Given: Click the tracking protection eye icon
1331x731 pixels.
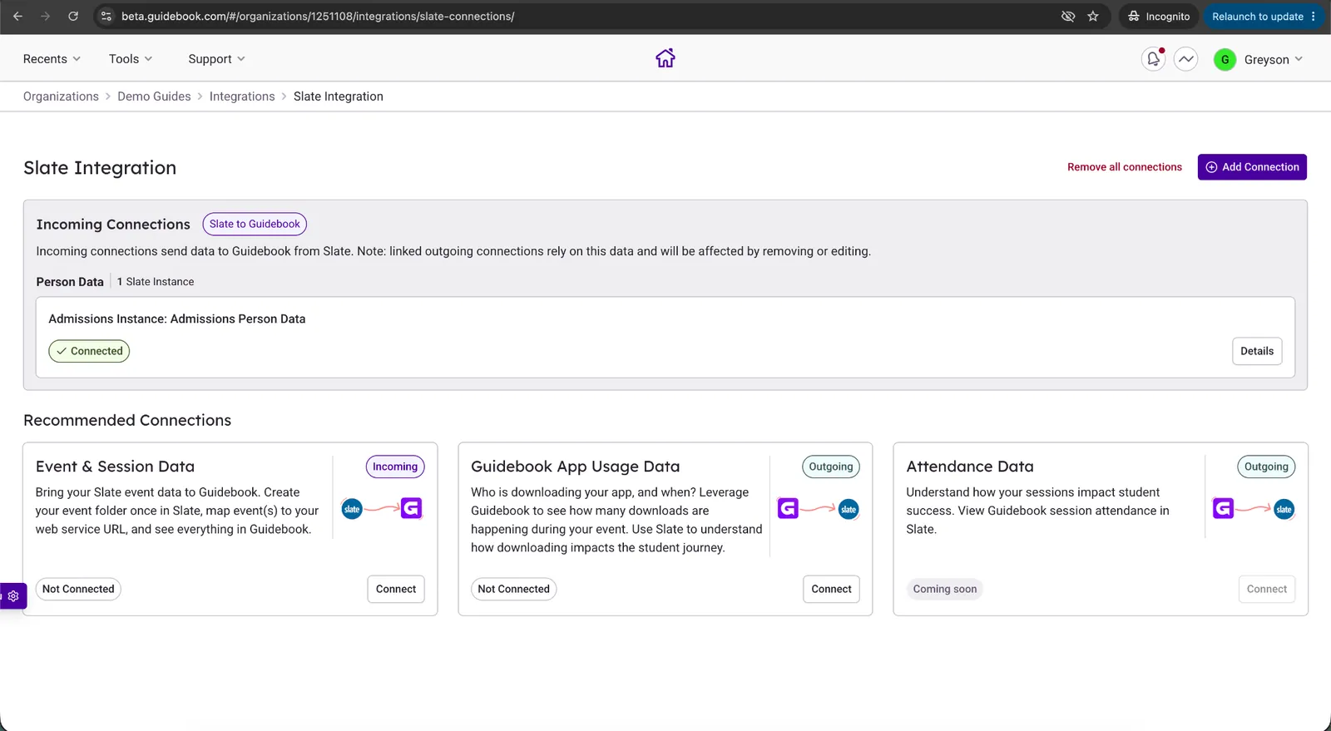Looking at the screenshot, I should tap(1068, 16).
